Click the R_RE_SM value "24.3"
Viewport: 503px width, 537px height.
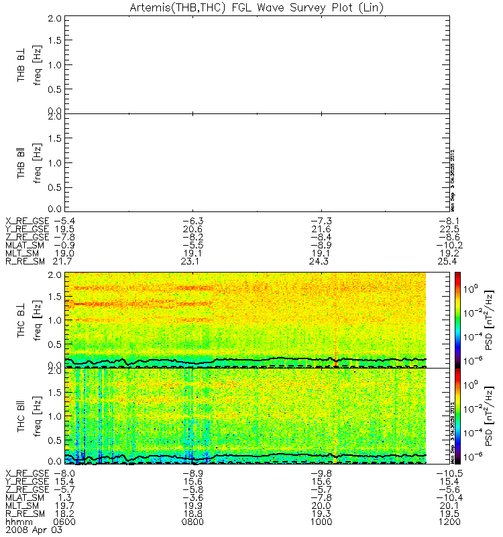(319, 262)
